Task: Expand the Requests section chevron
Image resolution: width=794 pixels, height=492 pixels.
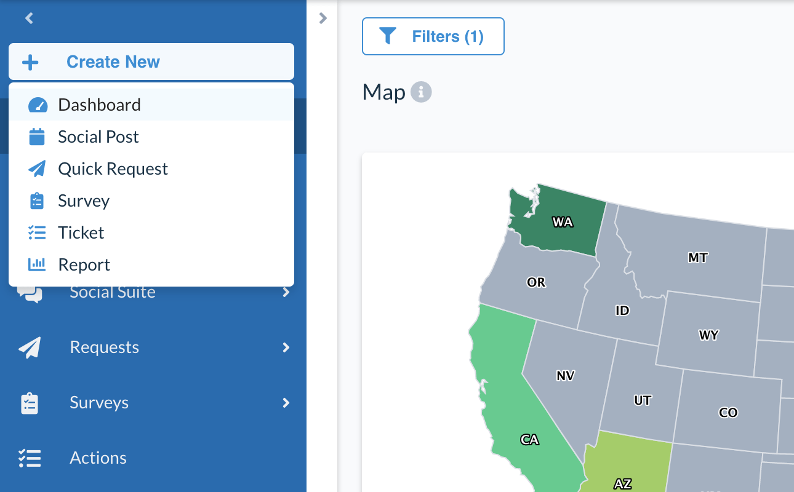Action: pyautogui.click(x=286, y=347)
